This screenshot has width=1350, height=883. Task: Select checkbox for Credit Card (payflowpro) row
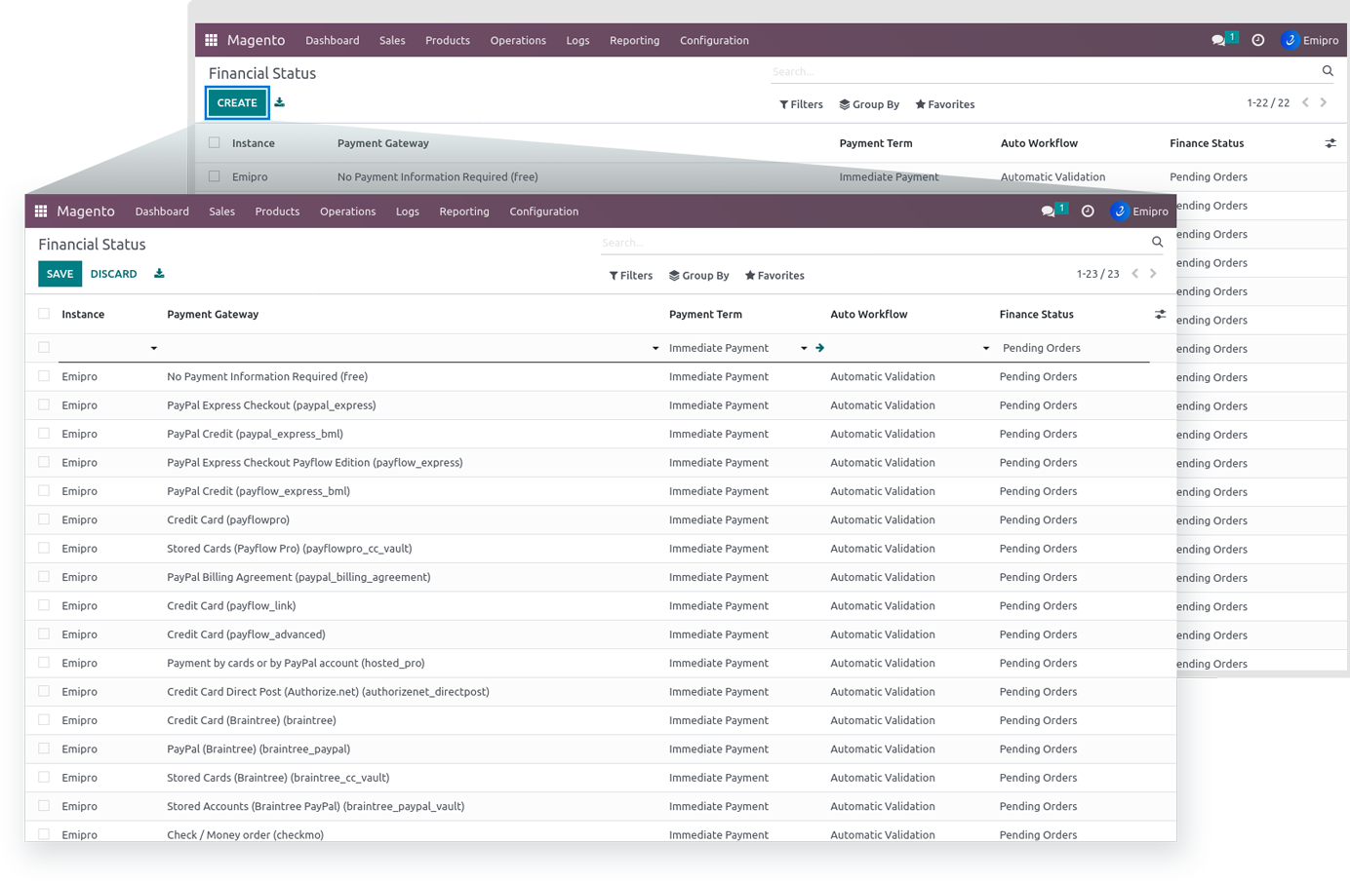[x=44, y=519]
